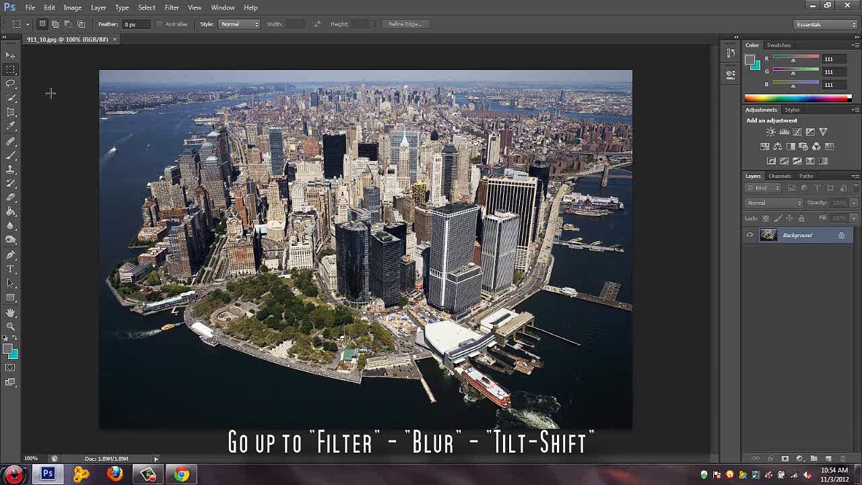Select the Lasso tool

(11, 84)
